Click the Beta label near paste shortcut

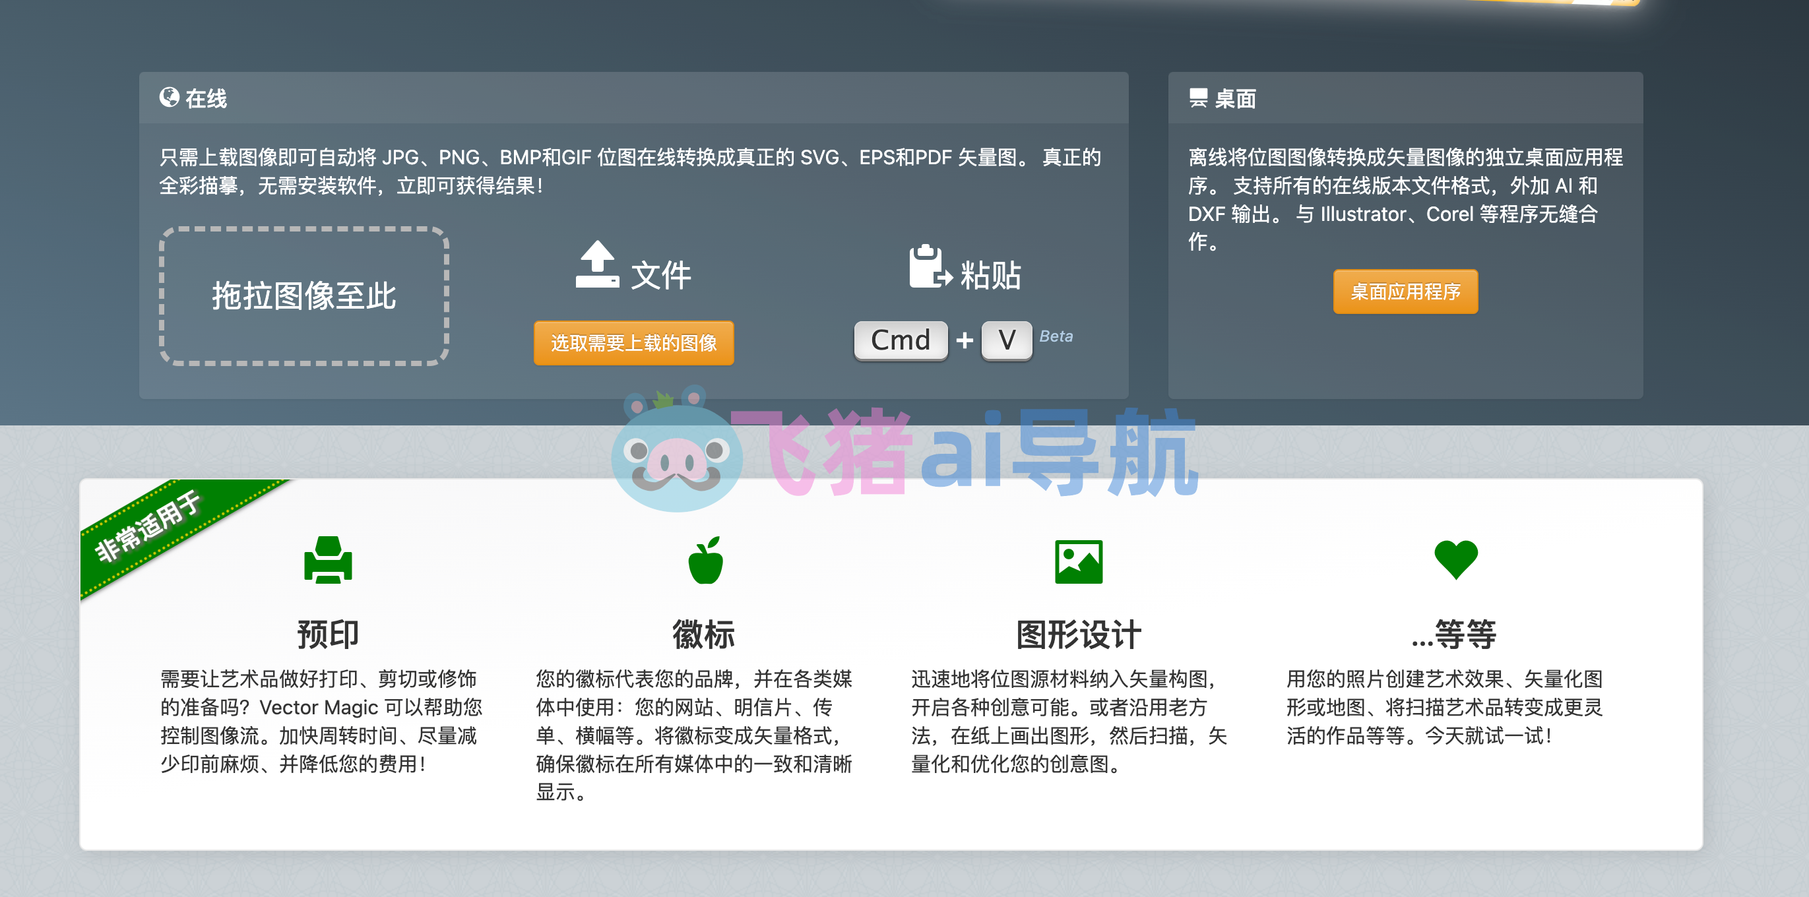coord(1056,336)
